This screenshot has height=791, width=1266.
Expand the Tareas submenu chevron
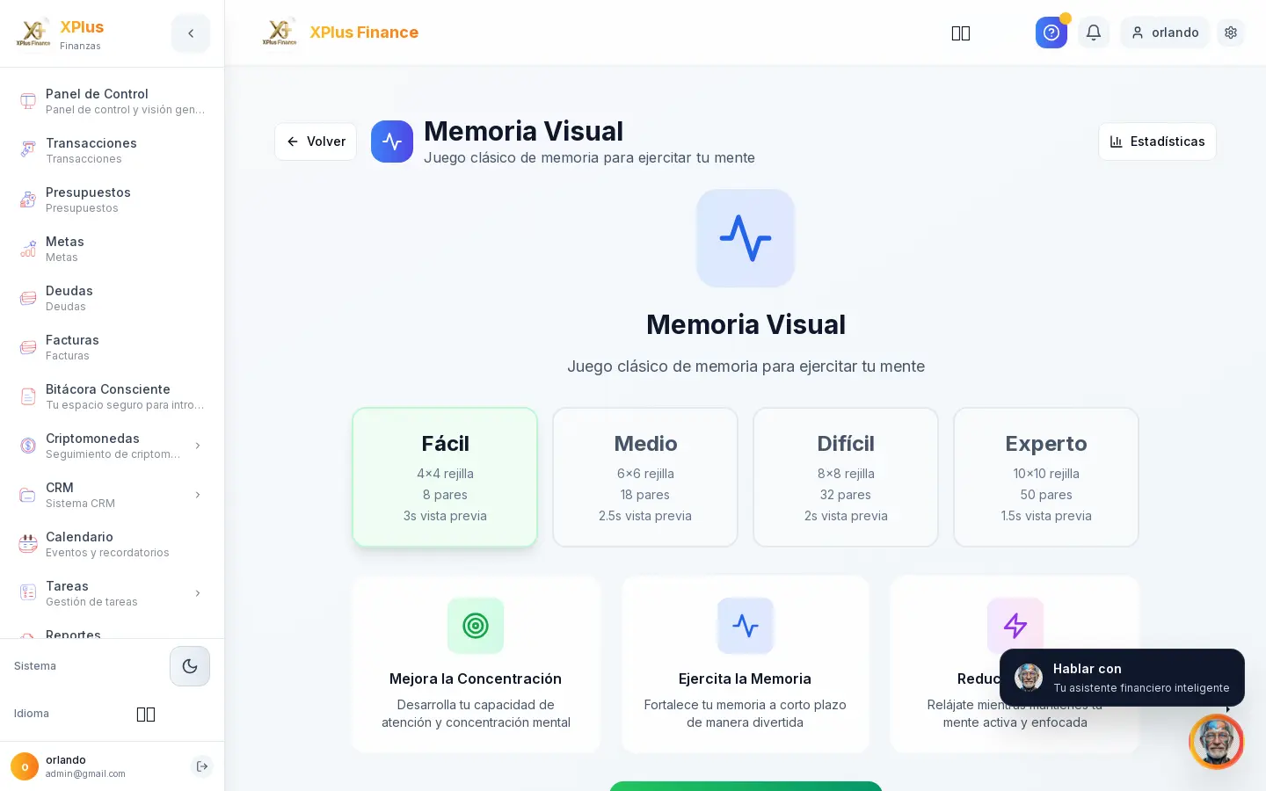(198, 593)
